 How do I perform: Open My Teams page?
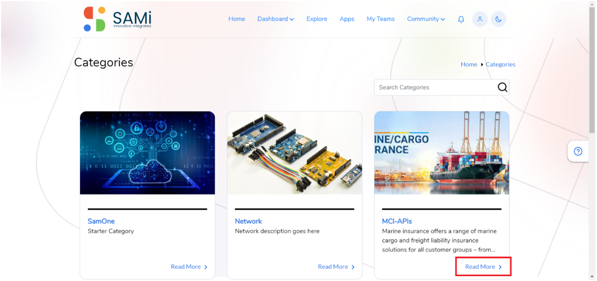[x=381, y=19]
